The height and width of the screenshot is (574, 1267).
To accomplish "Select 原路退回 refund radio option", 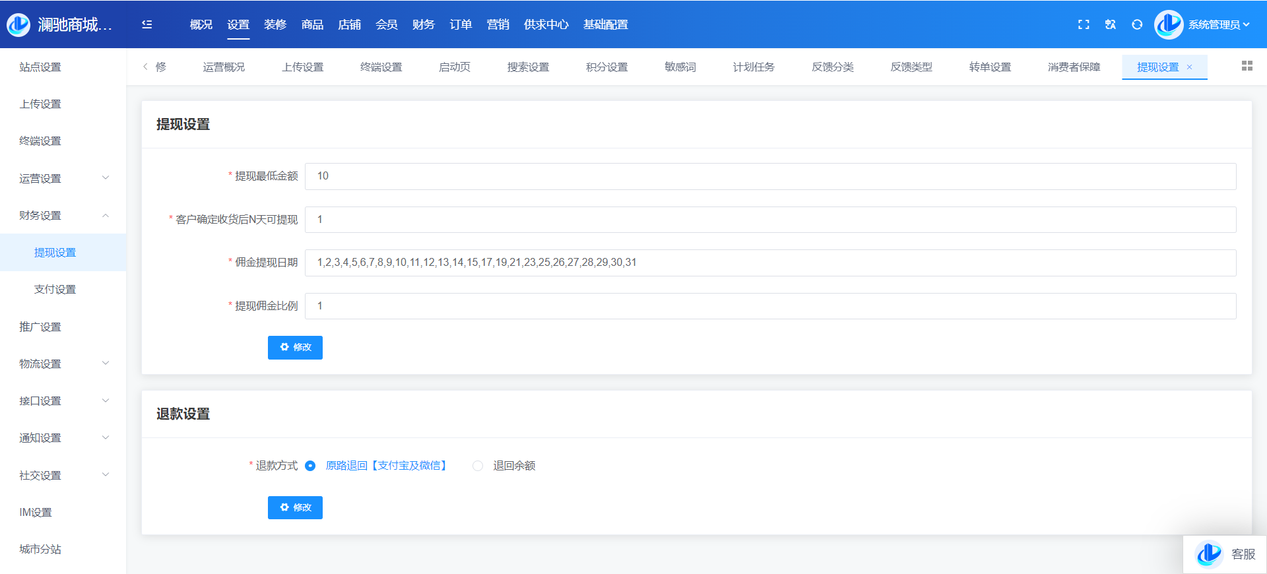I will coord(310,466).
